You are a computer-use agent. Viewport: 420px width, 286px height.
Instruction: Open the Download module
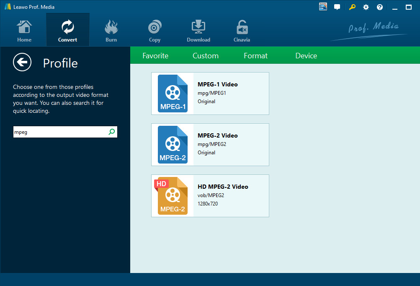click(x=198, y=31)
